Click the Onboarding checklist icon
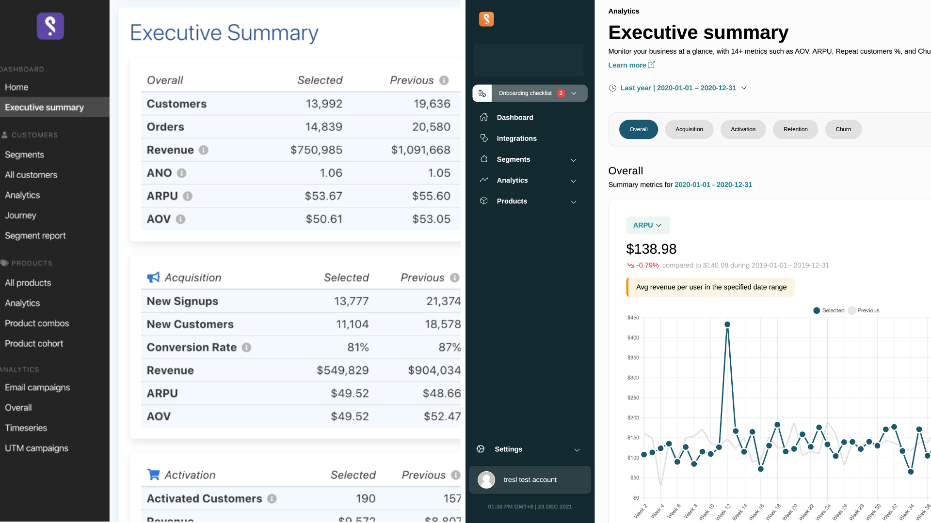The width and height of the screenshot is (931, 523). (482, 93)
